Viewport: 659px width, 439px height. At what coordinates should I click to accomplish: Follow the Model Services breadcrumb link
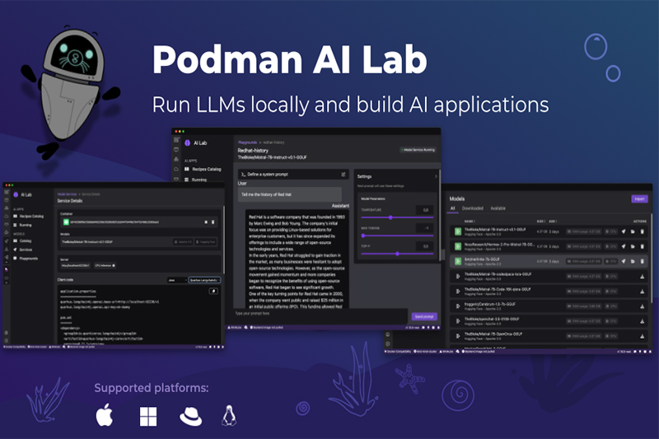(68, 194)
